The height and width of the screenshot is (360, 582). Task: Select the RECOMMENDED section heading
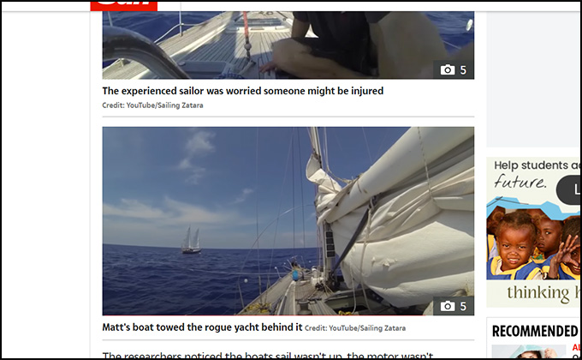pyautogui.click(x=535, y=331)
